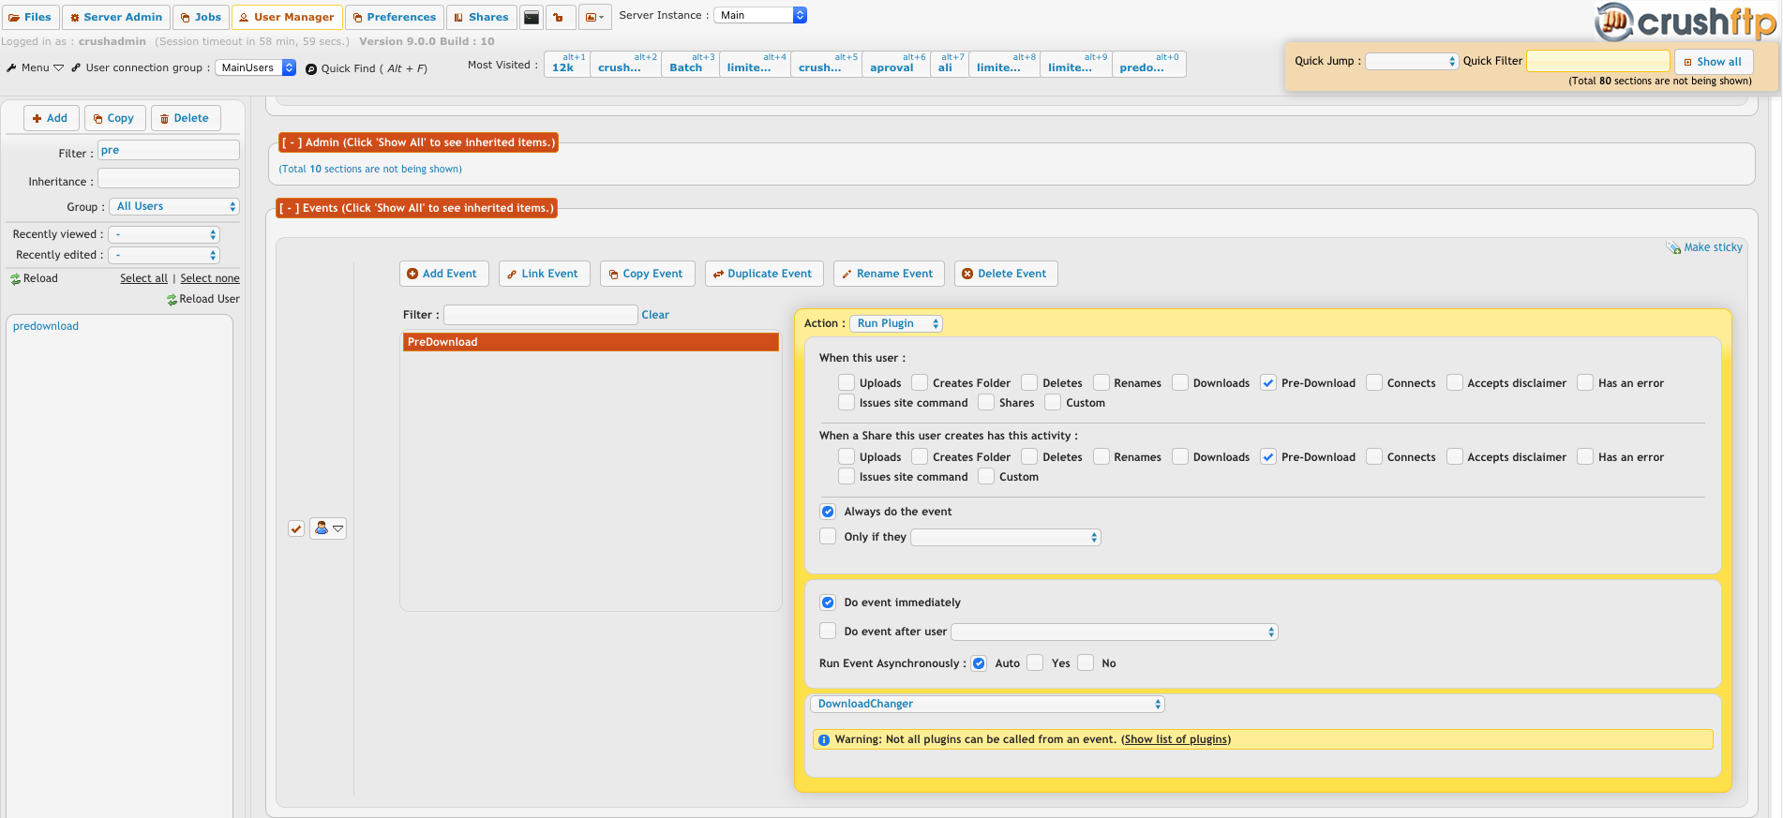The width and height of the screenshot is (1783, 818).
Task: Open Show list of plugins link
Action: coord(1176,740)
